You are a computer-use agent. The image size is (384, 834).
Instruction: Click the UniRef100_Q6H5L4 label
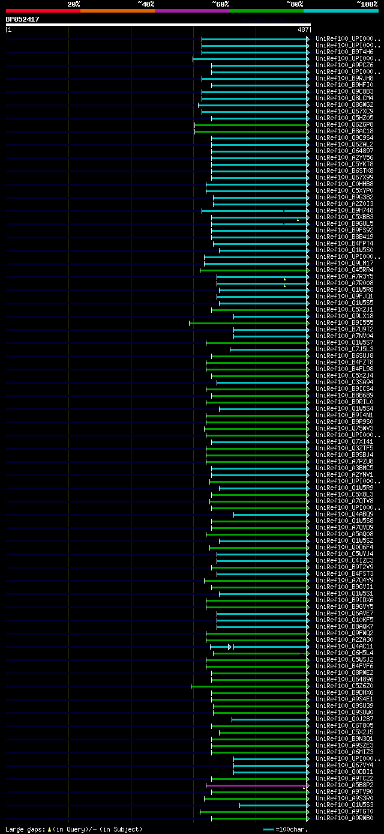point(344,653)
